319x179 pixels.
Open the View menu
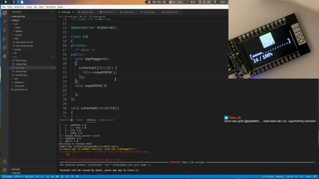click(29, 7)
